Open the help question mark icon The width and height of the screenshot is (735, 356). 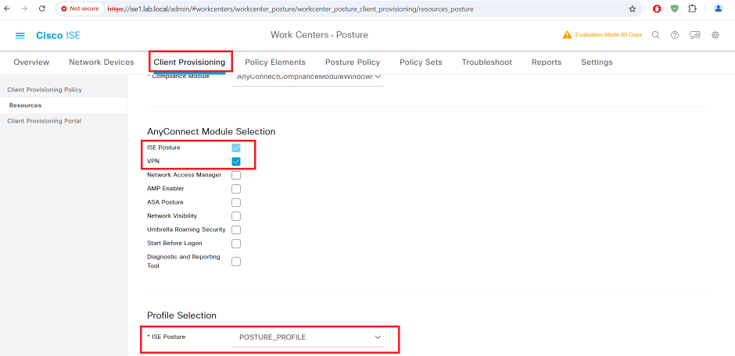[x=675, y=35]
